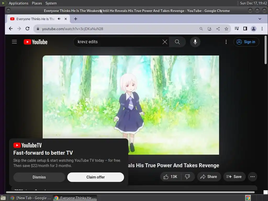Click the Sign in button

click(x=246, y=42)
